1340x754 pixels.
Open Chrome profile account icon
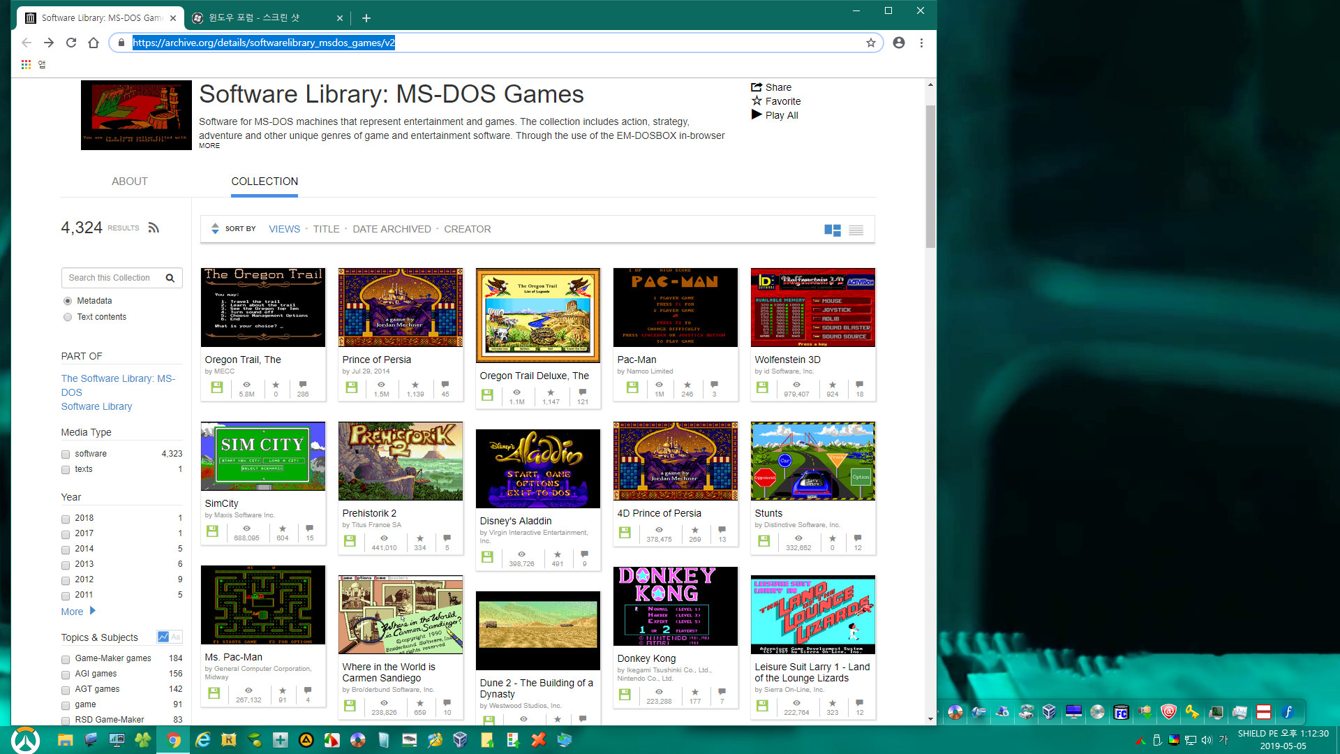899,43
